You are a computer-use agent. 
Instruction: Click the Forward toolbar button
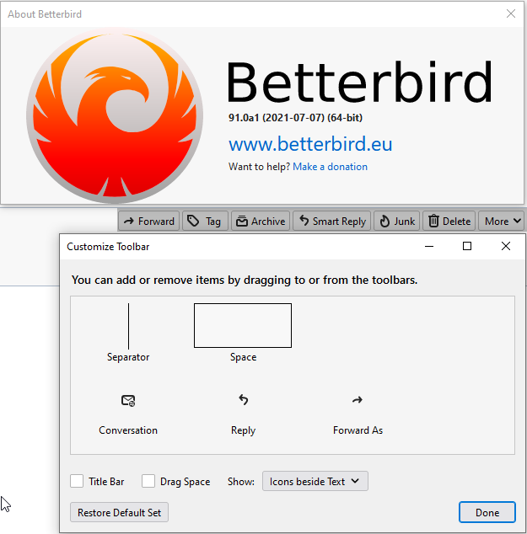[148, 221]
